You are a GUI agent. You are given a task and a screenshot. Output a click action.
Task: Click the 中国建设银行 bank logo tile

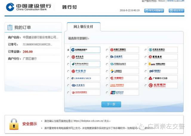tap(85, 50)
